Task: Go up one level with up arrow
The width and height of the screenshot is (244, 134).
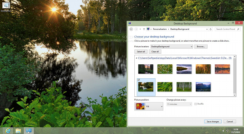Action: (144, 29)
